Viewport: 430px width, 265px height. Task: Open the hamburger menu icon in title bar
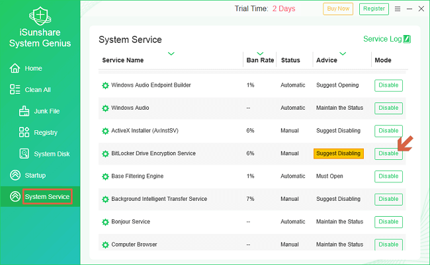[x=398, y=9]
